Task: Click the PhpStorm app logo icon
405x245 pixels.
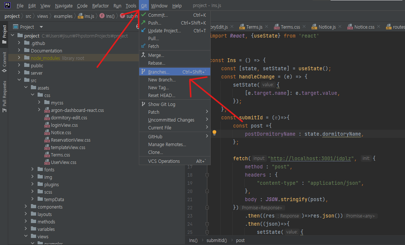Action: [x=7, y=5]
